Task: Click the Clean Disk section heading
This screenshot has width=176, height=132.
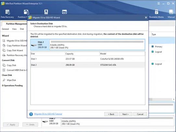Action: point(7,75)
